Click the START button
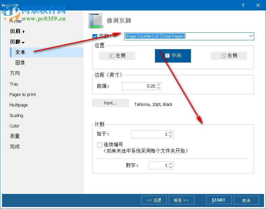The width and height of the screenshot is (266, 209). click(x=218, y=200)
